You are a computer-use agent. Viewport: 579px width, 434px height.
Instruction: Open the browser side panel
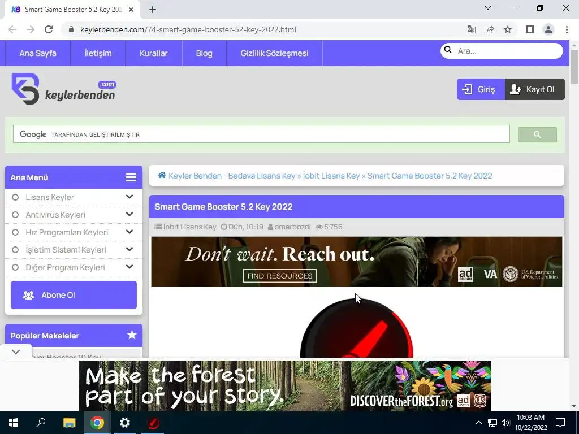click(x=530, y=29)
